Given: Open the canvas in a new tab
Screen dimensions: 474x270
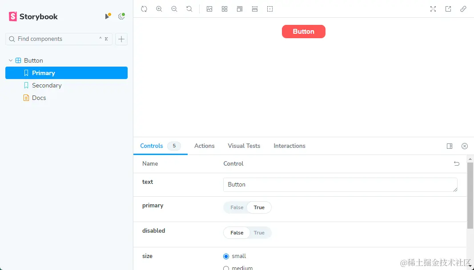Looking at the screenshot, I should click(x=448, y=9).
